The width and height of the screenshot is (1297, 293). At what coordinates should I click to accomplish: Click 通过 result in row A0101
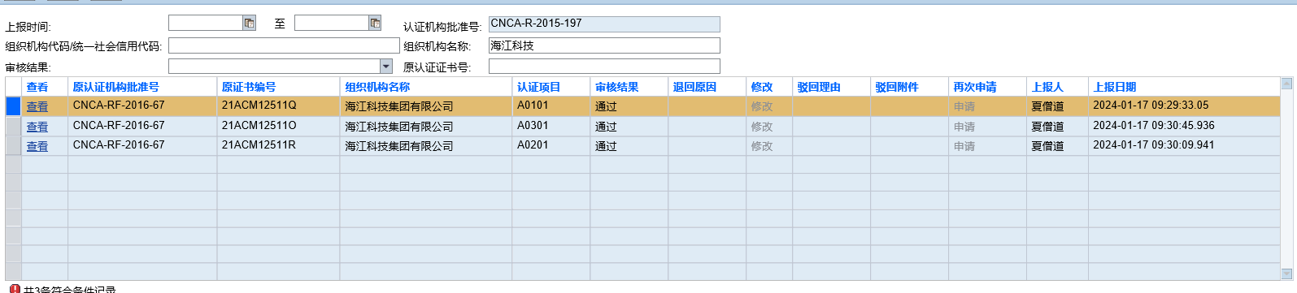(x=606, y=106)
